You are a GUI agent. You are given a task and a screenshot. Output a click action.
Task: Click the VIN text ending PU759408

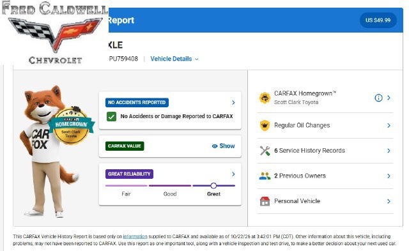[x=123, y=59]
